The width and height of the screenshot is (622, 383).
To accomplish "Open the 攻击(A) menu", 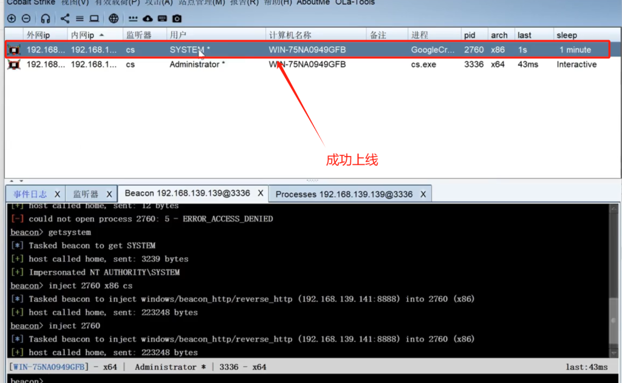I will 159,2.
